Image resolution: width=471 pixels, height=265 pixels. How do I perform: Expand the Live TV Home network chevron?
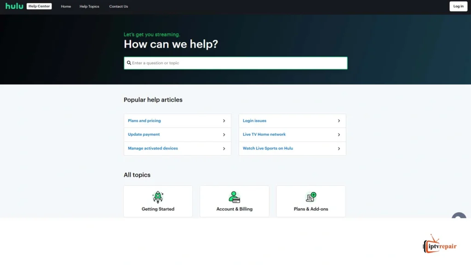tap(339, 134)
